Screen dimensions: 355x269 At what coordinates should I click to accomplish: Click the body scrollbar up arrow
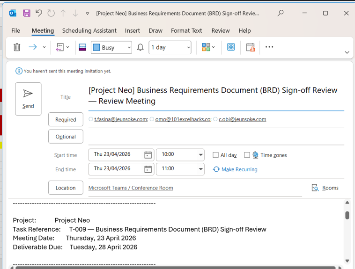pyautogui.click(x=347, y=203)
